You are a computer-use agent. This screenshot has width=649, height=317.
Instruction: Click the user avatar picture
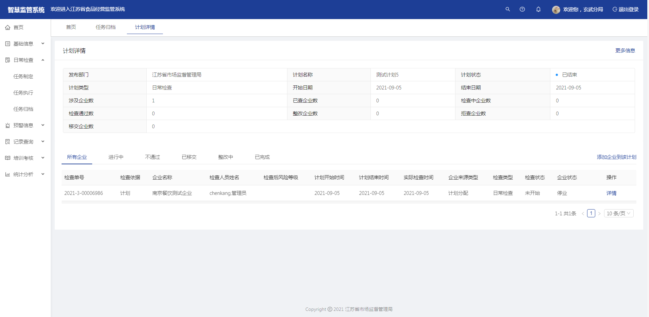click(x=556, y=10)
